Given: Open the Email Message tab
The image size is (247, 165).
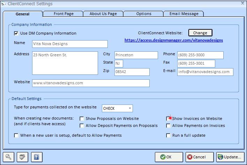Looking at the screenshot, I should point(184,14).
